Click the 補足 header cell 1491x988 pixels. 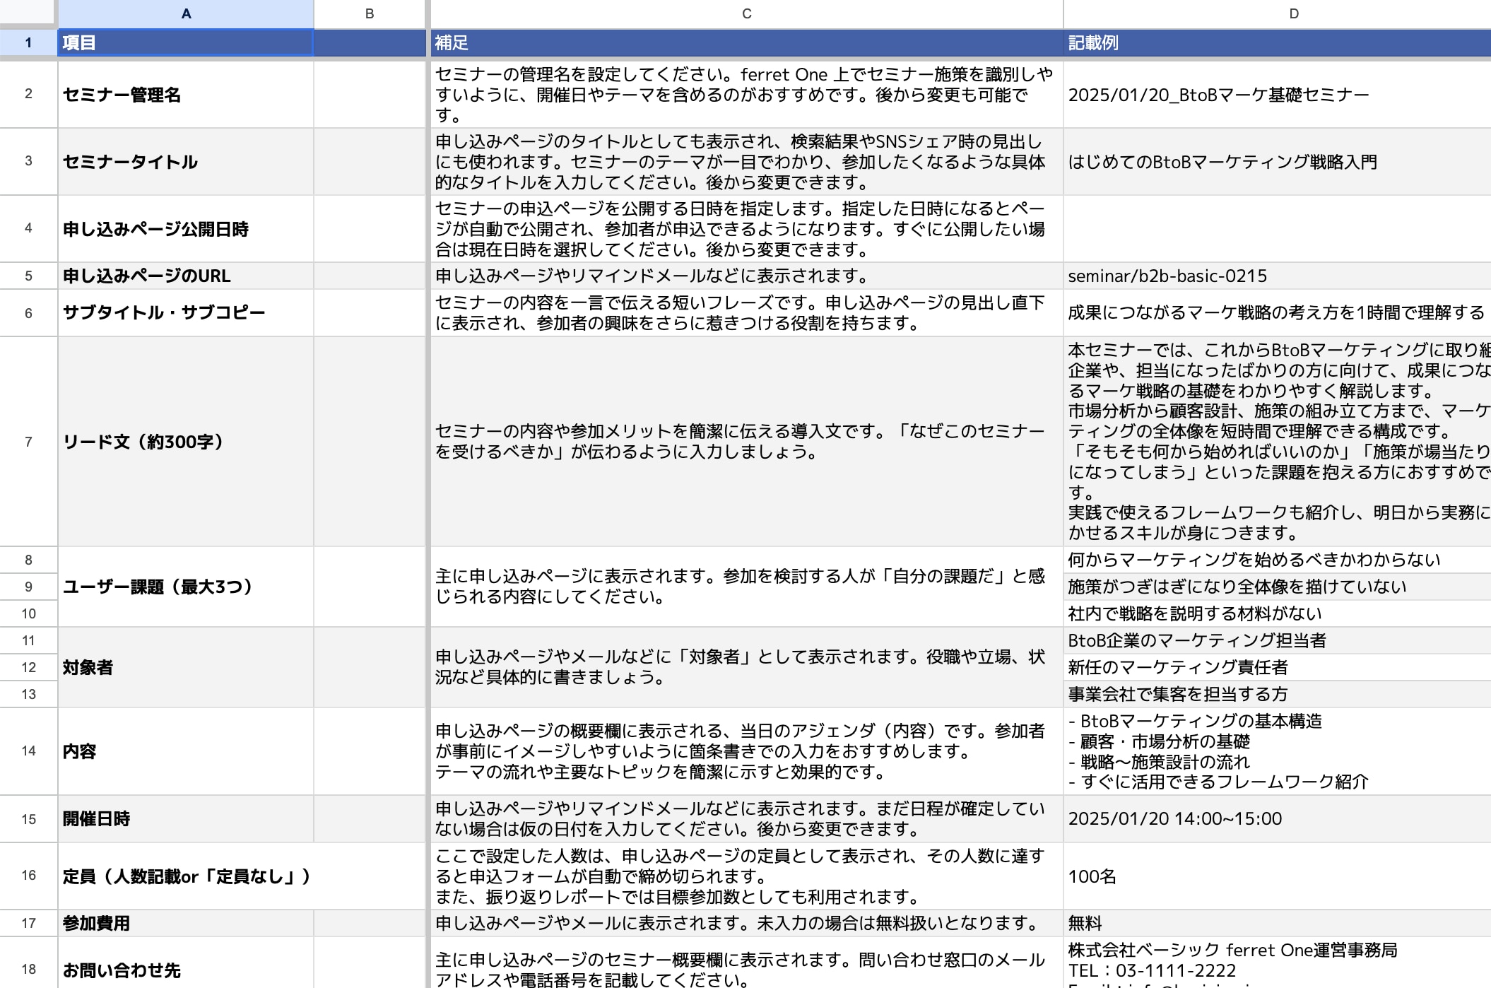pos(746,42)
